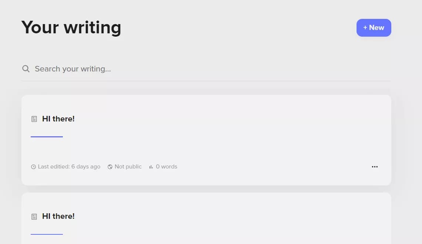
Task: Focus the Search your writing field
Action: tap(206, 69)
